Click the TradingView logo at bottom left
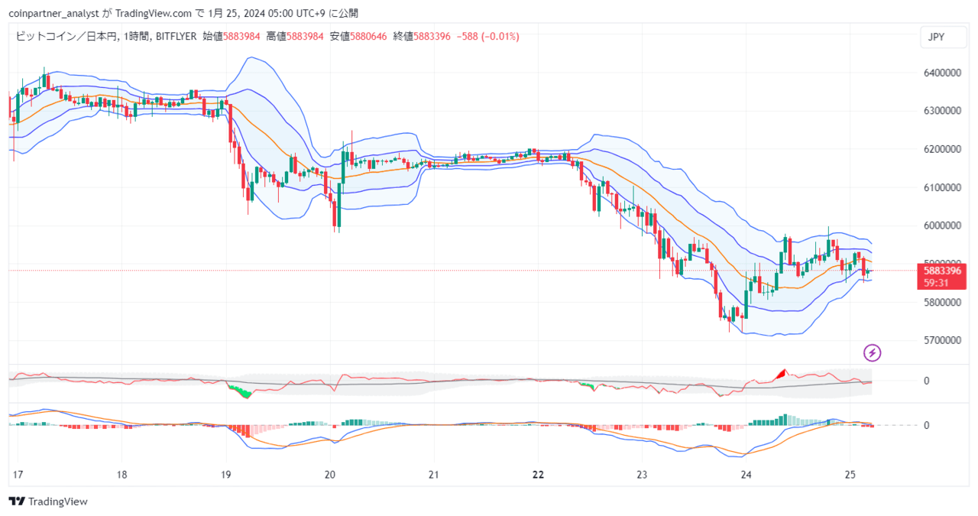Image resolution: width=978 pixels, height=516 pixels. 48,501
